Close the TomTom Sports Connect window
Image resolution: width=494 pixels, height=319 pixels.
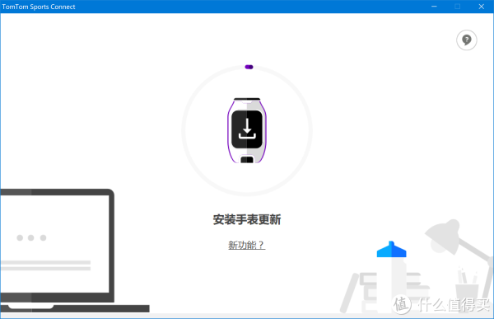pyautogui.click(x=482, y=7)
